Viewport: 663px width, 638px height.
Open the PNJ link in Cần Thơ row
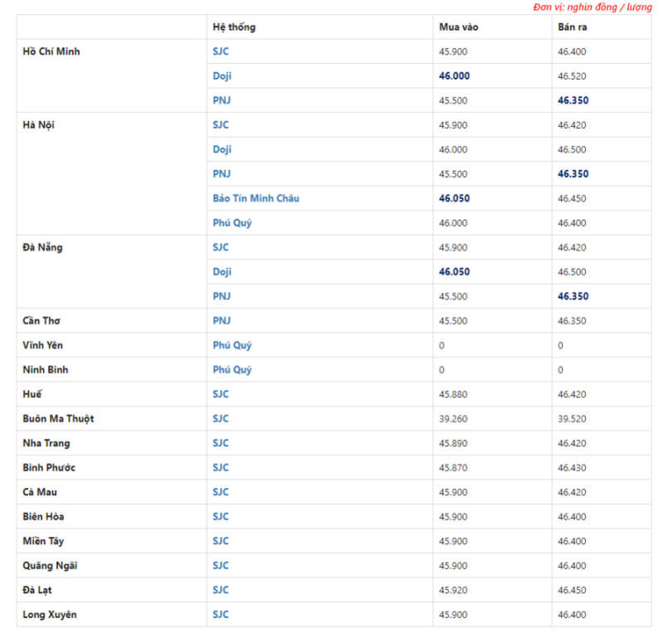coord(222,321)
